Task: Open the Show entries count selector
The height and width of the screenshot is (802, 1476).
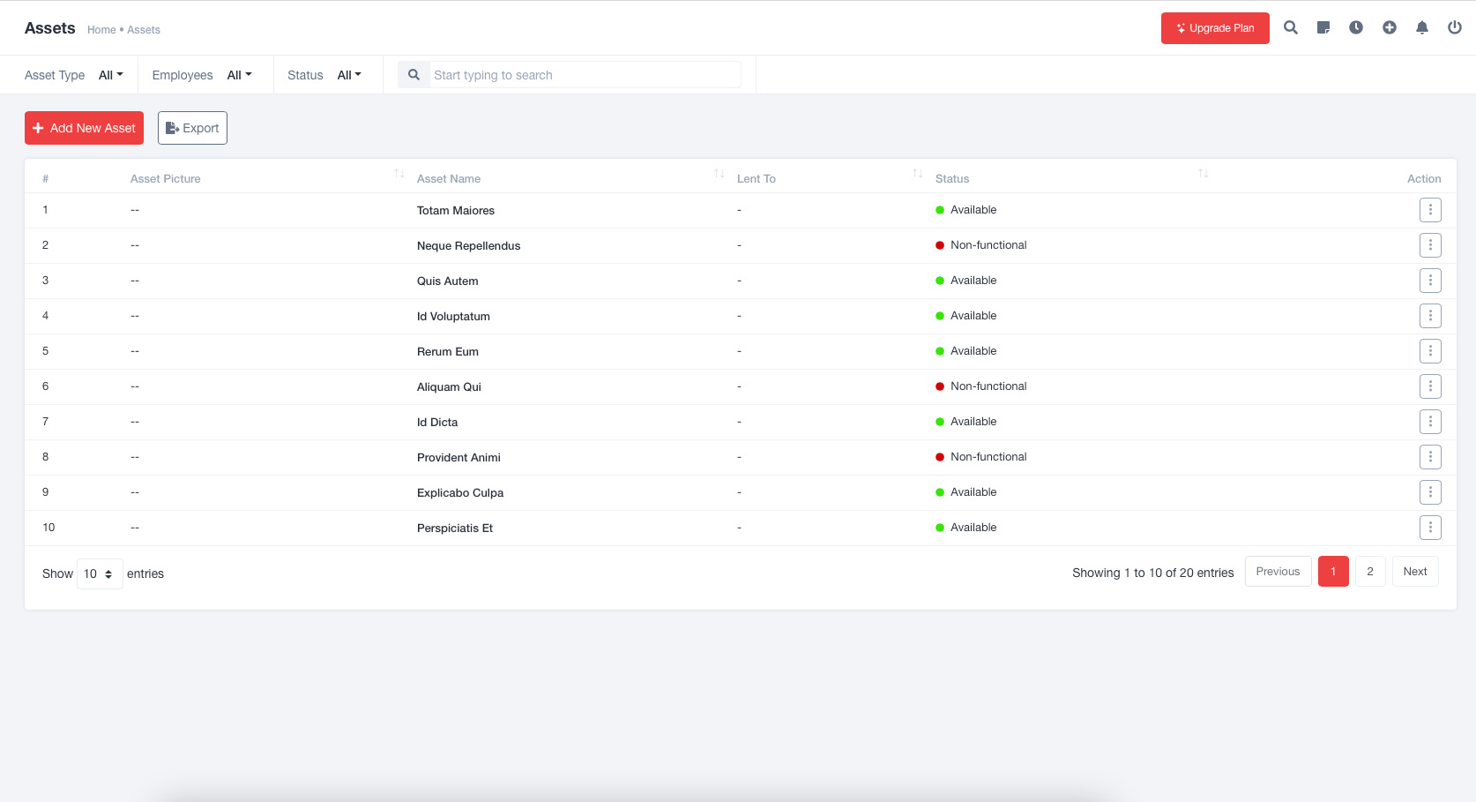Action: tap(100, 573)
